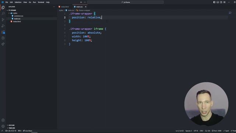The image size is (236, 133).
Task: Click the 'position: absolute;' code line
Action: pyautogui.click(x=87, y=33)
